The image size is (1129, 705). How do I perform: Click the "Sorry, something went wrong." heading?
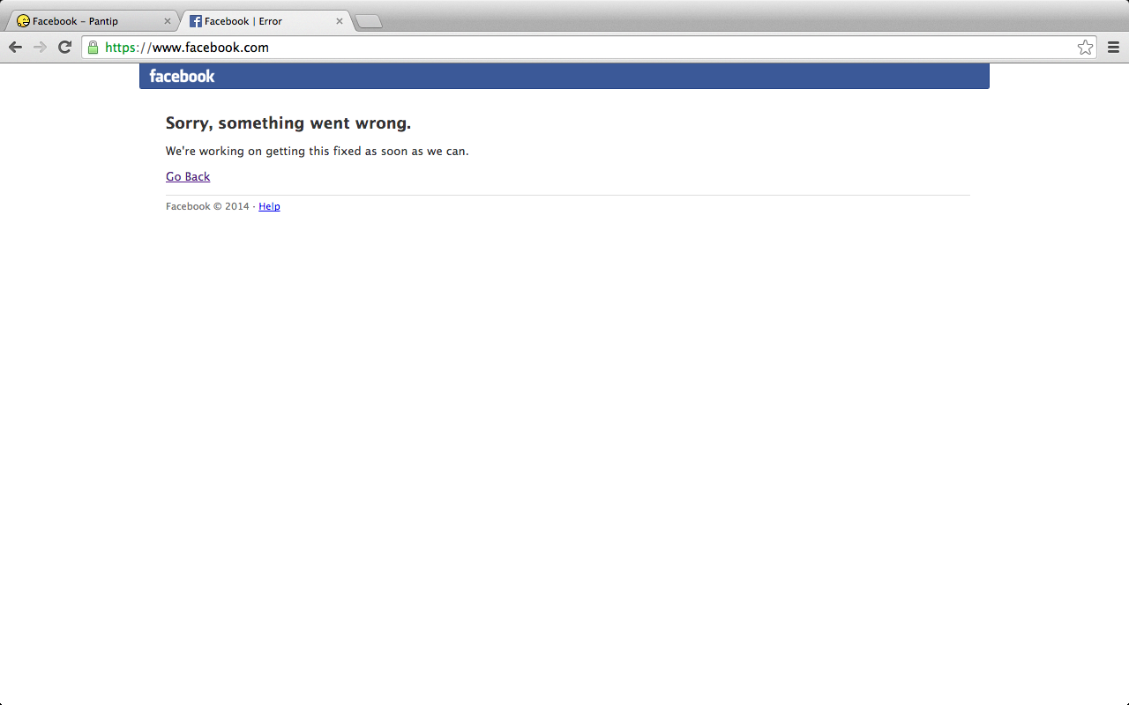[288, 122]
